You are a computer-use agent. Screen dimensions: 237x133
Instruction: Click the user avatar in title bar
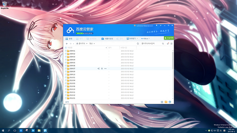click(135, 26)
